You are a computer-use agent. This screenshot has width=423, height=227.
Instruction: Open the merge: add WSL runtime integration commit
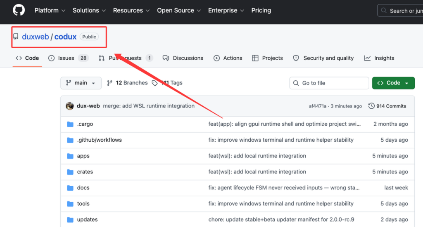[x=149, y=106]
